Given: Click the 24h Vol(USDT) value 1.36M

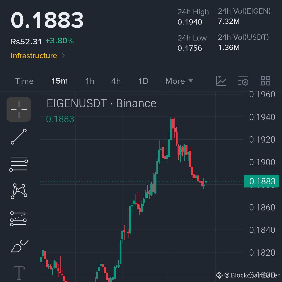Looking at the screenshot, I should (229, 48).
